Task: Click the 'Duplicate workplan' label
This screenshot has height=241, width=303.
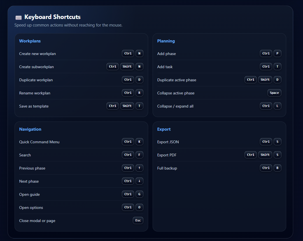Action: [36, 80]
